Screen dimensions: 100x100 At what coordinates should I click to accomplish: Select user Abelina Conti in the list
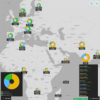(x=89, y=95)
